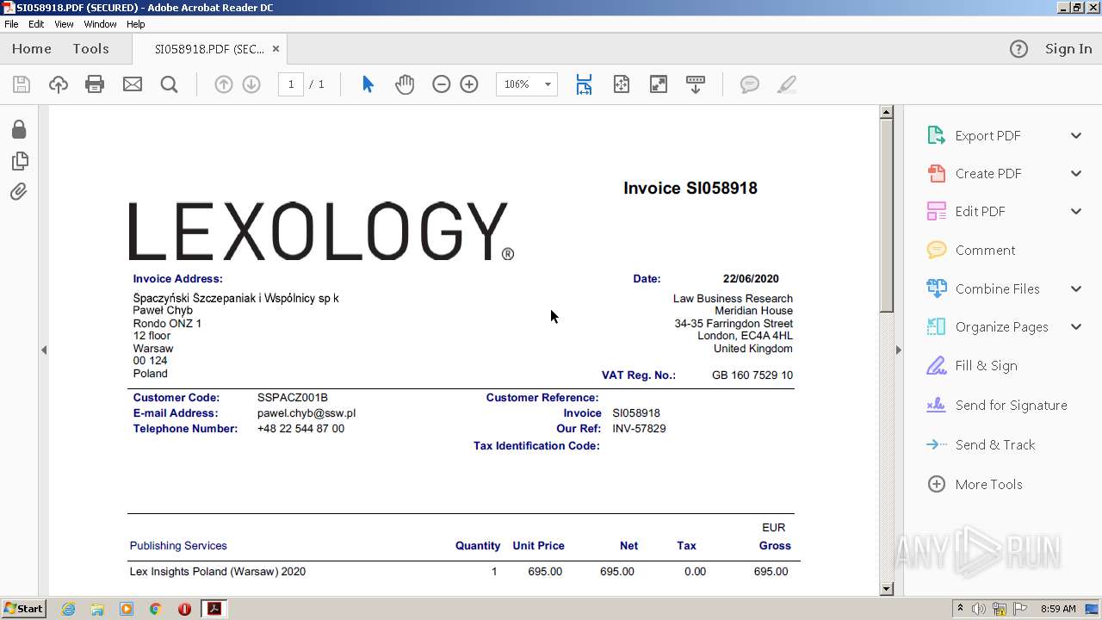
Task: Open the Windows Start menu
Action: click(x=24, y=608)
